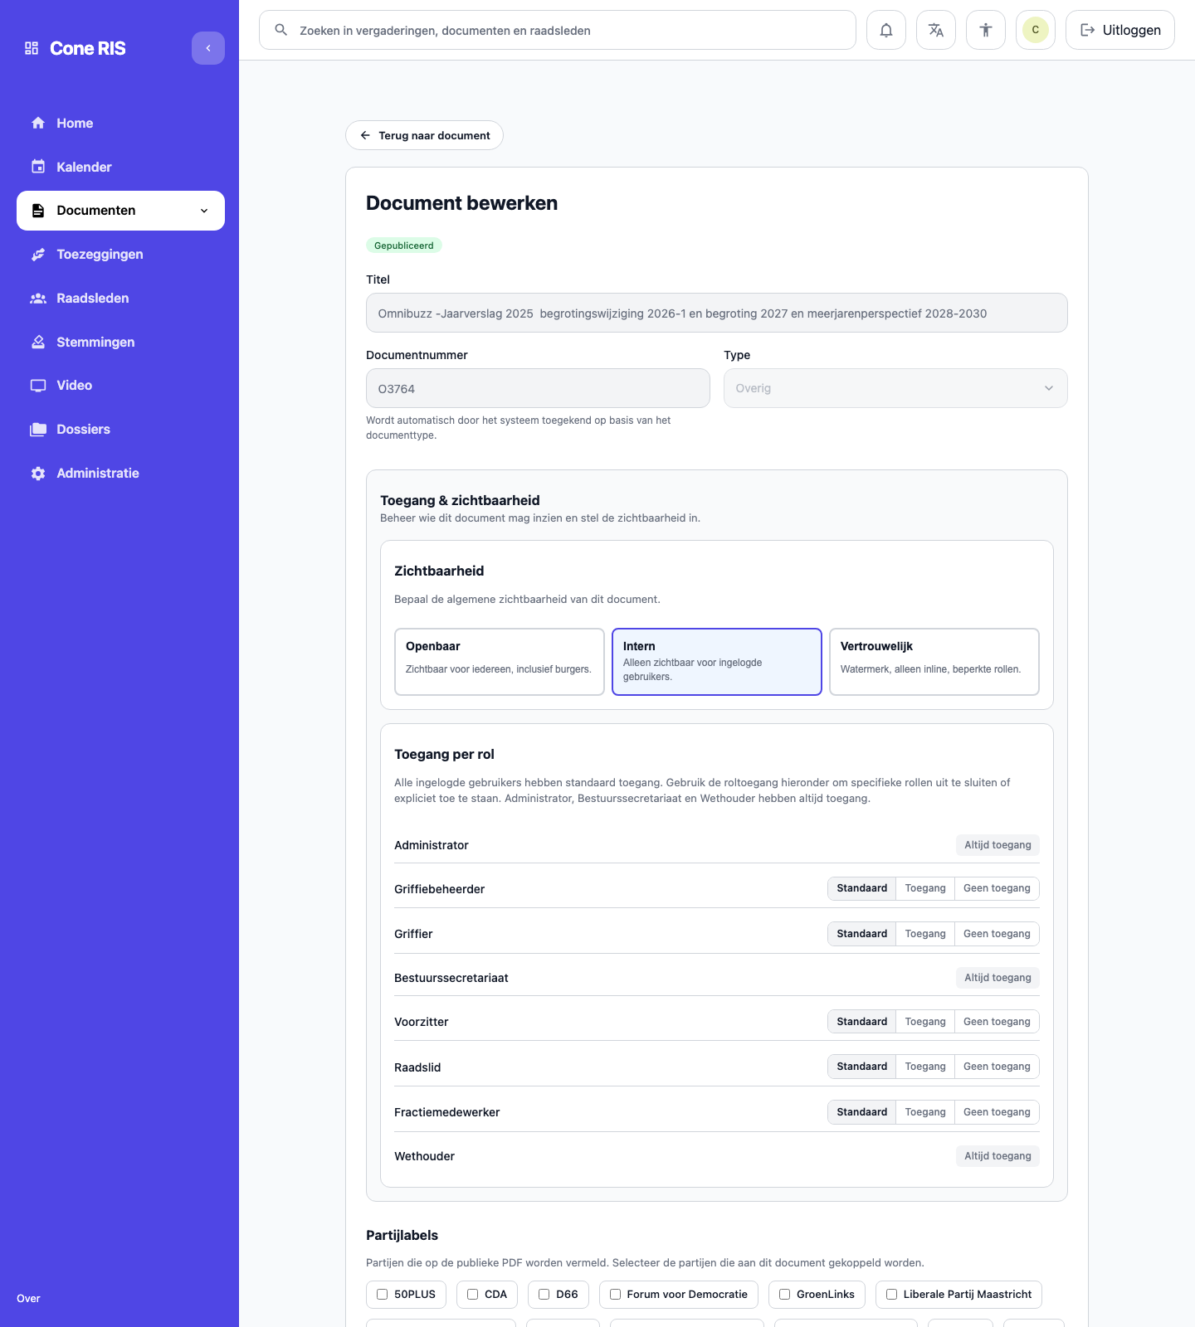Click the Toezeggingen handshake icon
Viewport: 1195px width, 1327px height.
(38, 255)
